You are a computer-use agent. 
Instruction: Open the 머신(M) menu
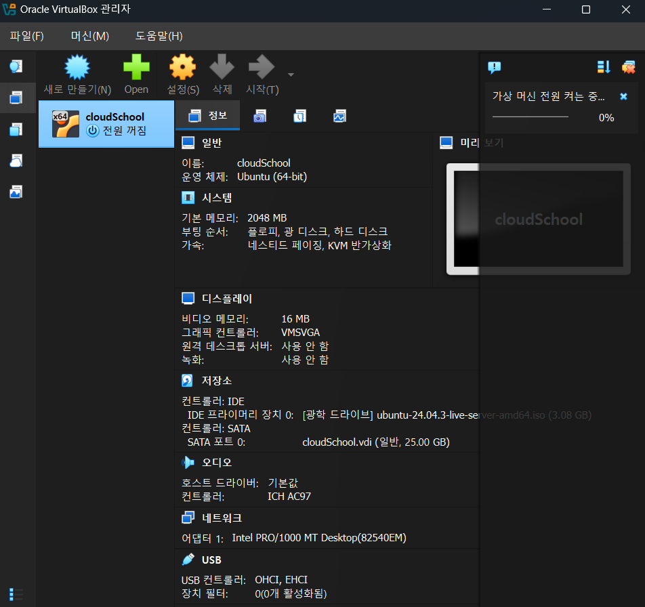click(x=89, y=36)
